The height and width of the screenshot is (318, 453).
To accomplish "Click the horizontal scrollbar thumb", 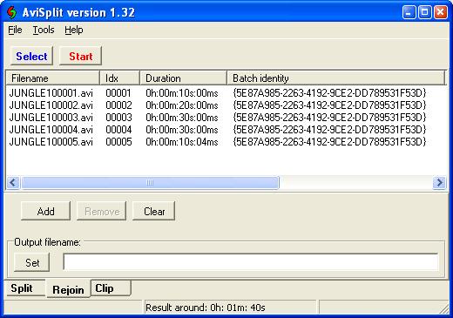I will (150, 183).
